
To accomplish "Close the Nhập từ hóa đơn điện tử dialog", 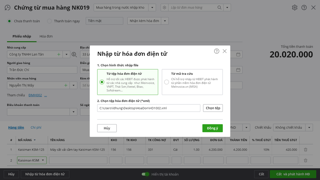I will coord(225,51).
